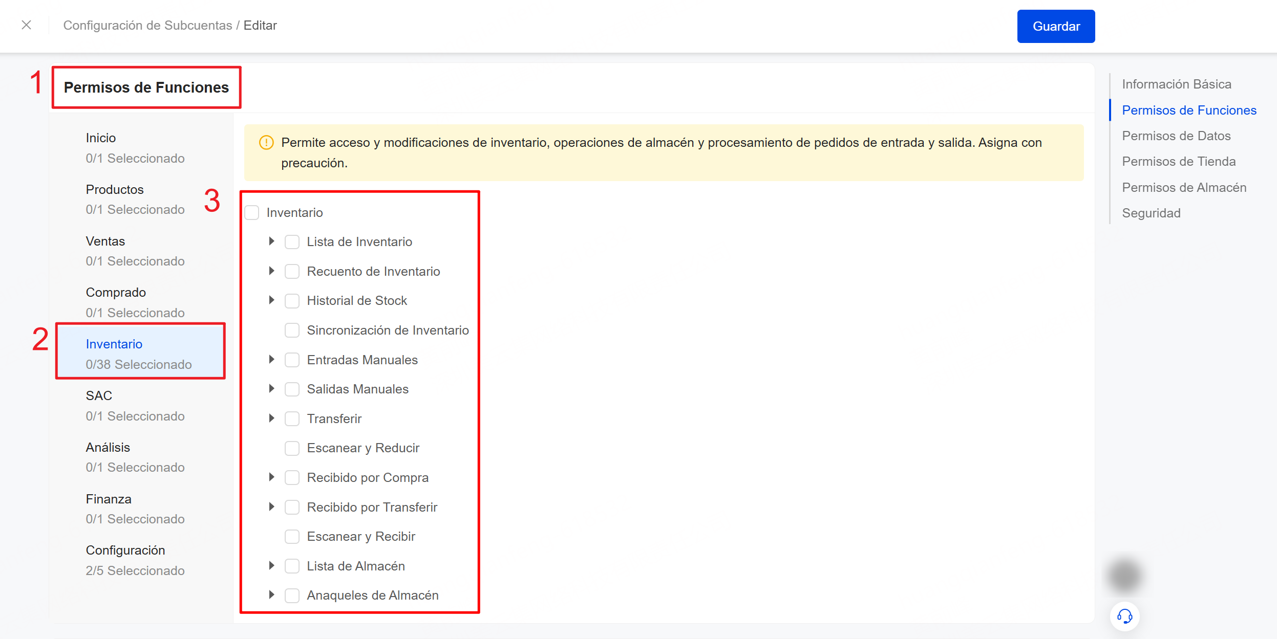Select the SAC permission category
Viewport: 1277px width, 639px height.
[x=141, y=406]
